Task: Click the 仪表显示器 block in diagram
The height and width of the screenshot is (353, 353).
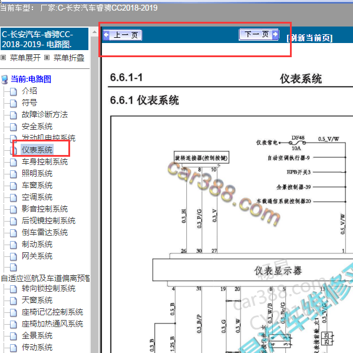Action: pyautogui.click(x=253, y=270)
